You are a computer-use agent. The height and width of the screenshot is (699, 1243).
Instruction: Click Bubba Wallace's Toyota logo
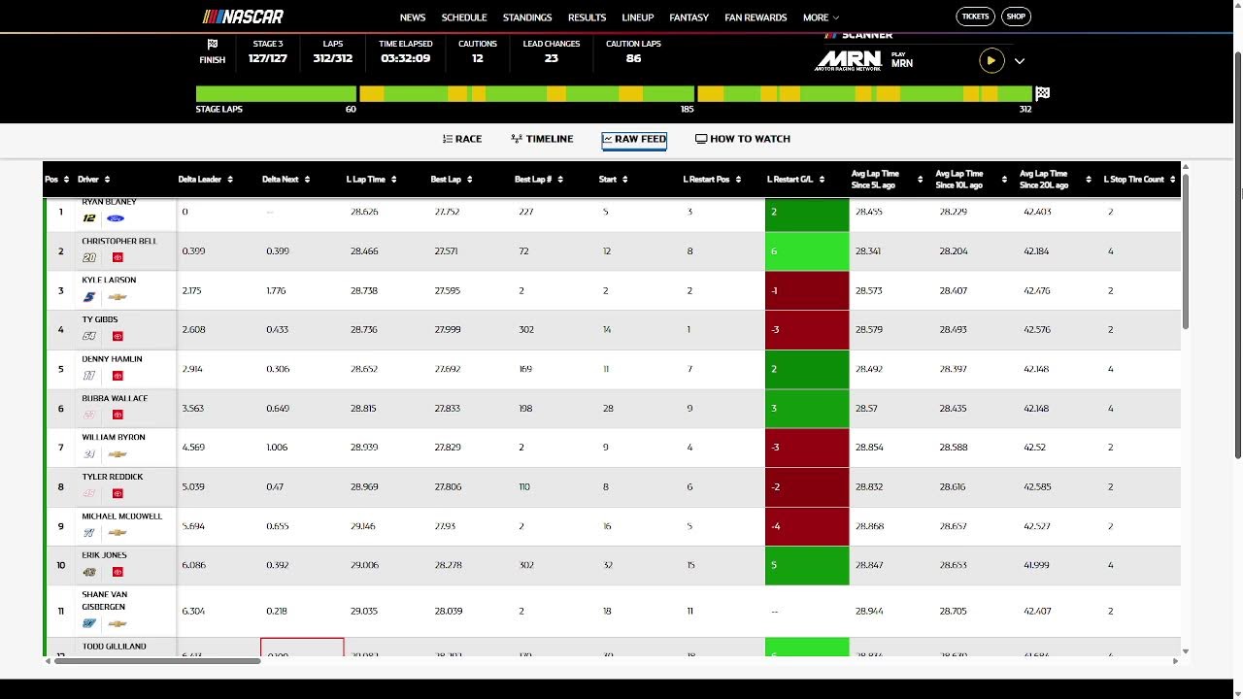click(118, 415)
